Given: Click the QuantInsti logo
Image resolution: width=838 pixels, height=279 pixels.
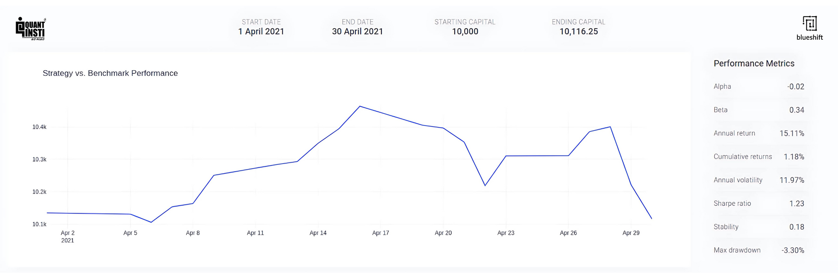Looking at the screenshot, I should click(31, 29).
